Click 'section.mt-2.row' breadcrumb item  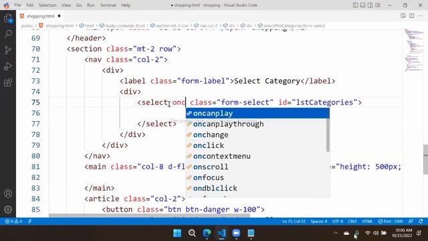(x=173, y=25)
